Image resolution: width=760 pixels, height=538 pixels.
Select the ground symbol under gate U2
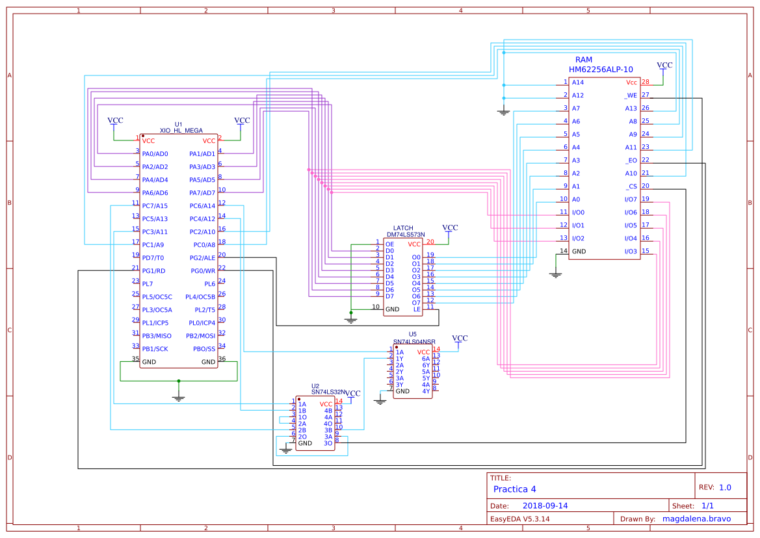(286, 448)
